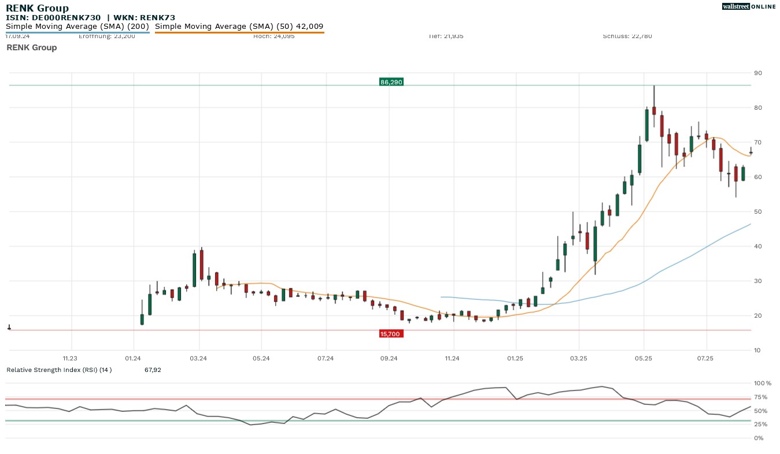Click the 0 % RSI axis label
780x454 pixels.
759,438
